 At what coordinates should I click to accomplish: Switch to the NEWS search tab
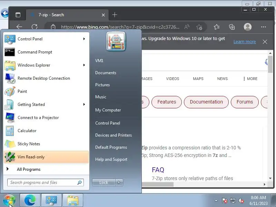(222, 79)
